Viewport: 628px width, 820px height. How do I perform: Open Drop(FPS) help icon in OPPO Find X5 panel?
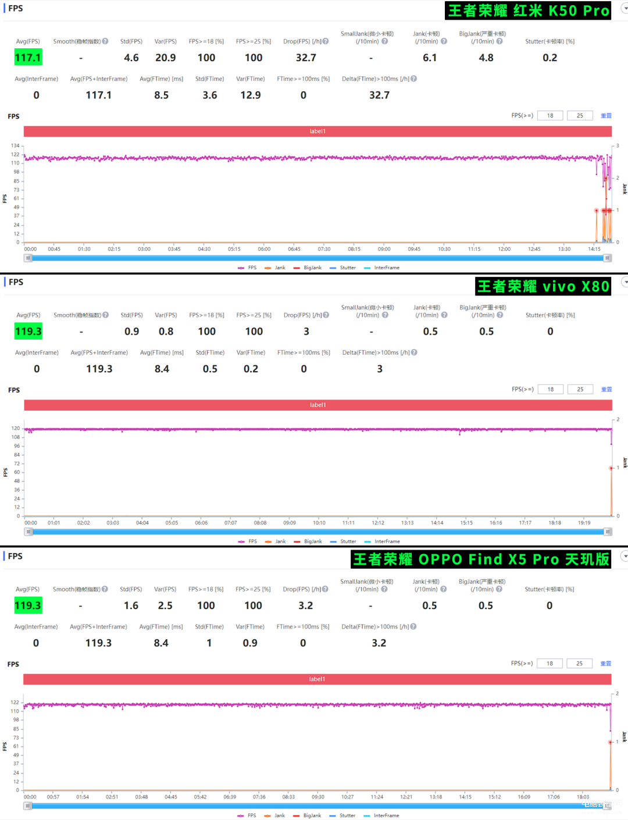pos(325,589)
